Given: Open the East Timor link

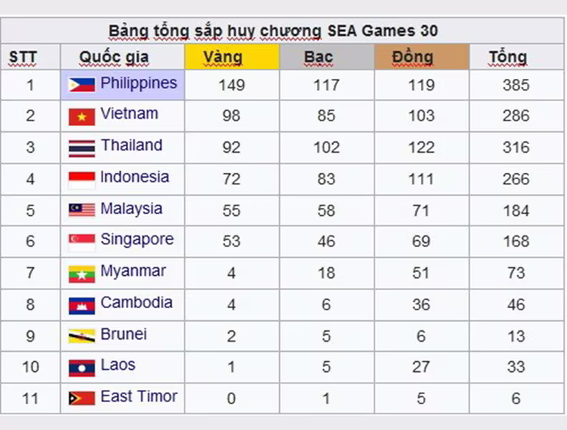Looking at the screenshot, I should [139, 396].
